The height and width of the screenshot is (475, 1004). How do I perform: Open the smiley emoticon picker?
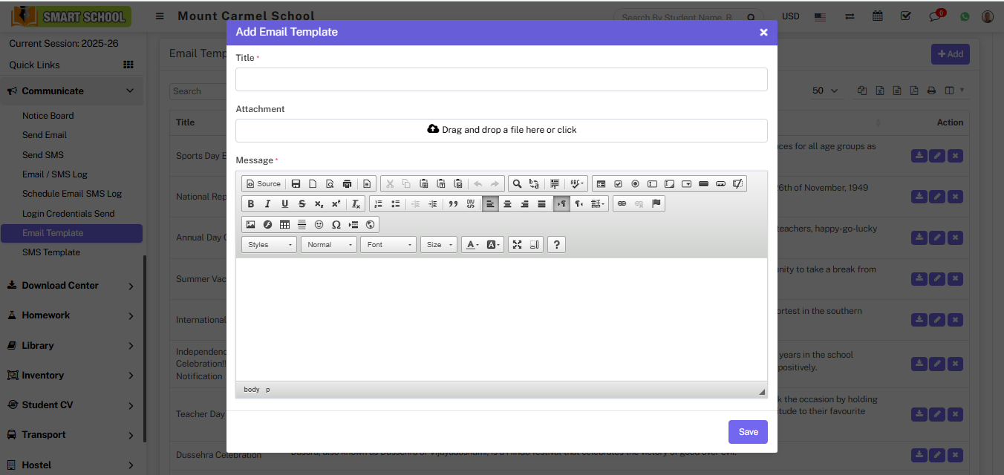[319, 224]
